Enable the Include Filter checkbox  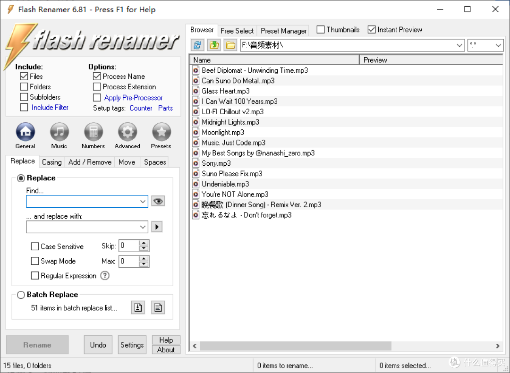pos(24,107)
